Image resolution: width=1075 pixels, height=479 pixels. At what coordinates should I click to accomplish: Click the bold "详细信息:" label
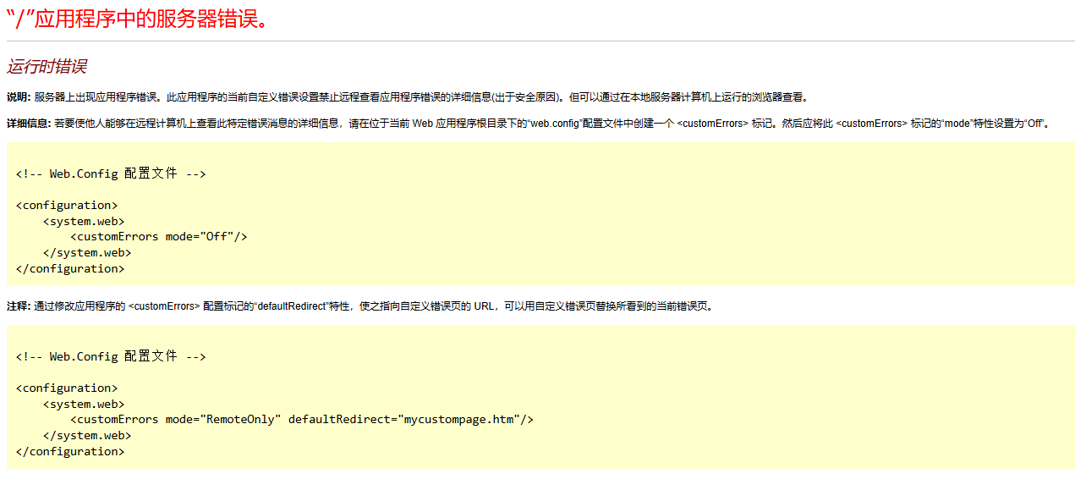(29, 124)
